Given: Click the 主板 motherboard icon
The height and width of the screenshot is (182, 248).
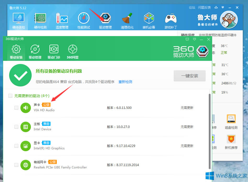Looking at the screenshot, I should coord(26,127).
